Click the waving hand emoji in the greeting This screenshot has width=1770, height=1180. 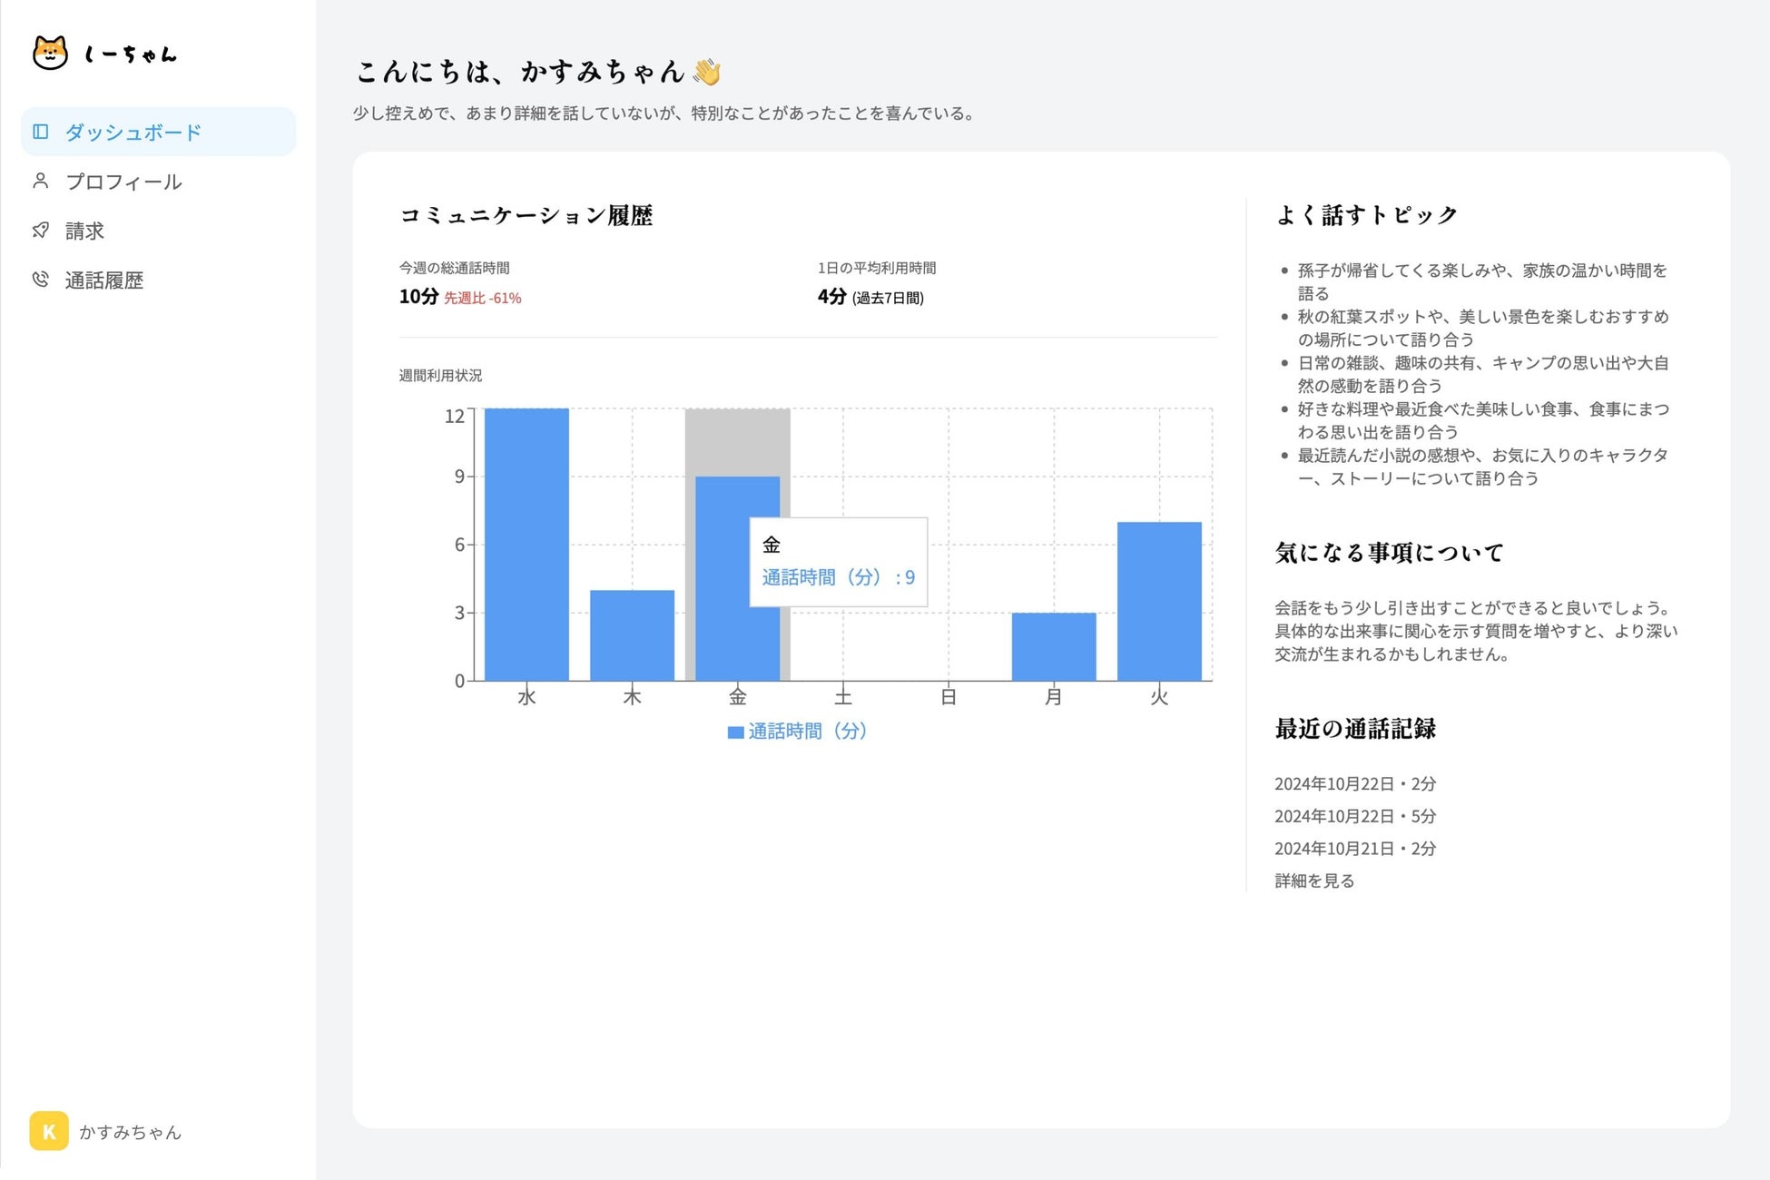pyautogui.click(x=707, y=72)
